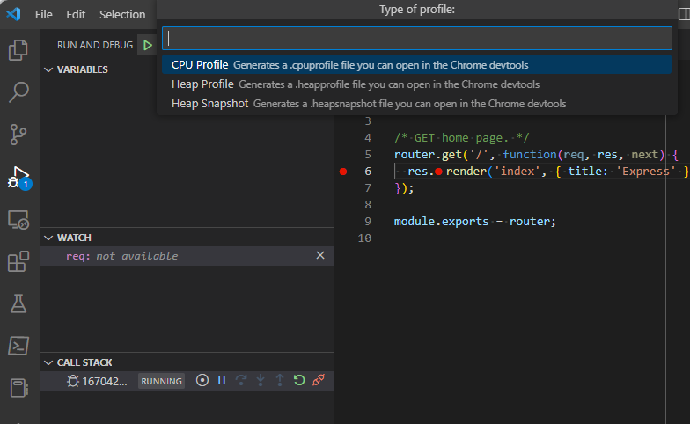Toggle the inline breakpoint before render
The image size is (690, 424).
tap(438, 172)
